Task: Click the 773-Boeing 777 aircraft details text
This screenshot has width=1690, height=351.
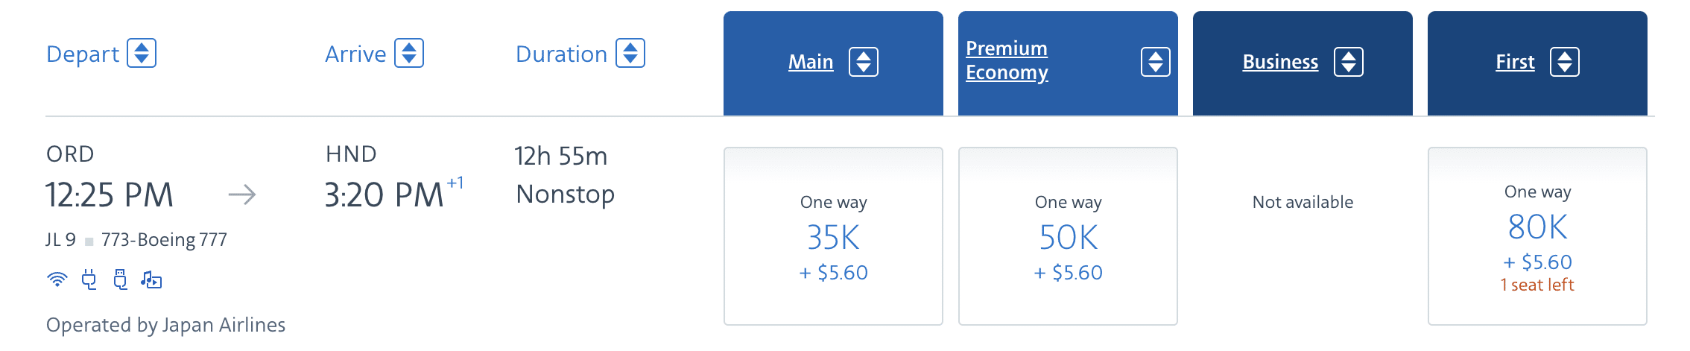Action: pyautogui.click(x=164, y=240)
